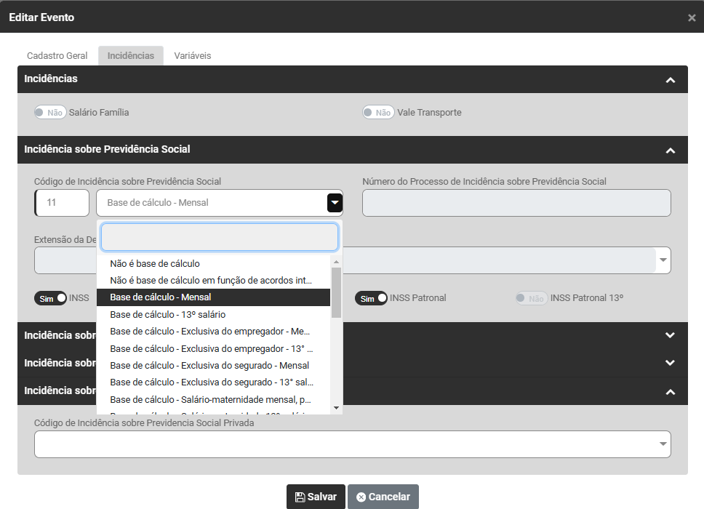Collapse the Previdência Social Privada section chevron
Screen dimensions: 704x509
point(671,392)
